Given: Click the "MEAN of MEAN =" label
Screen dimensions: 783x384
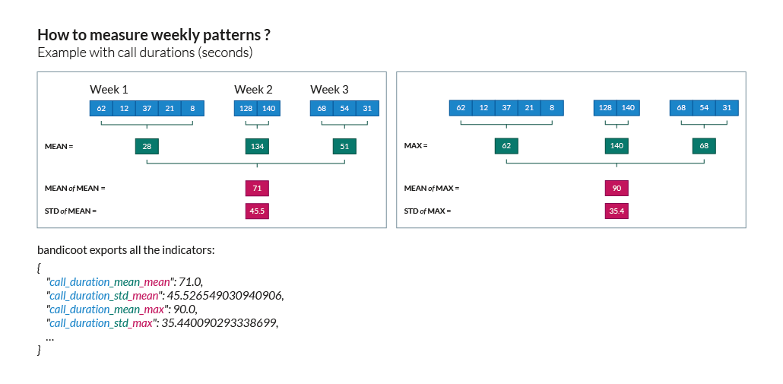Looking at the screenshot, I should 75,188.
